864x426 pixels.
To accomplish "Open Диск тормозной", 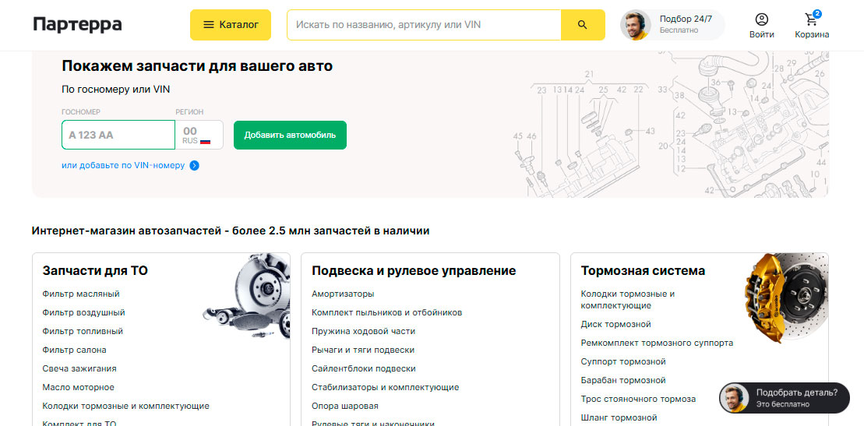I will [x=616, y=324].
